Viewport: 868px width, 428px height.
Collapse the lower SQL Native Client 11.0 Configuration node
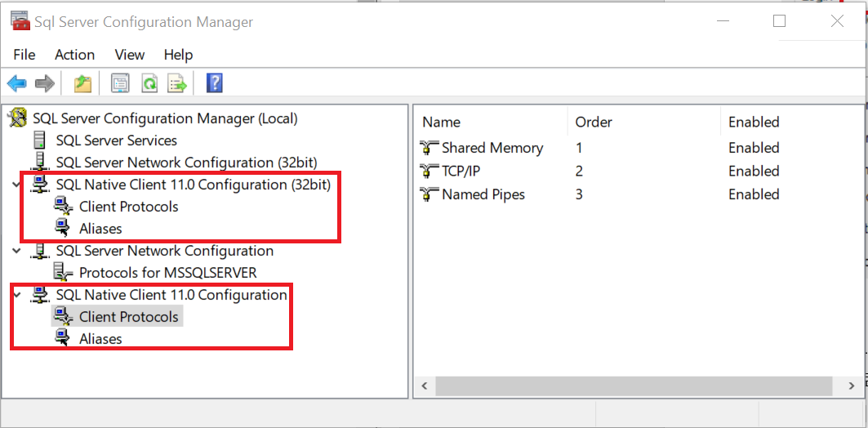point(18,295)
